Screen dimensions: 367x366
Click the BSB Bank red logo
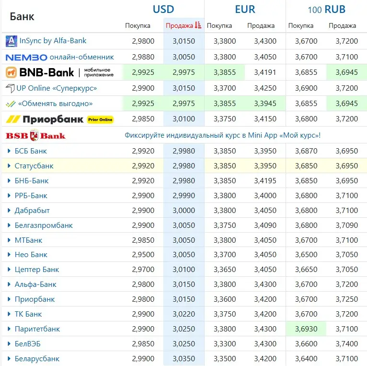pos(35,135)
